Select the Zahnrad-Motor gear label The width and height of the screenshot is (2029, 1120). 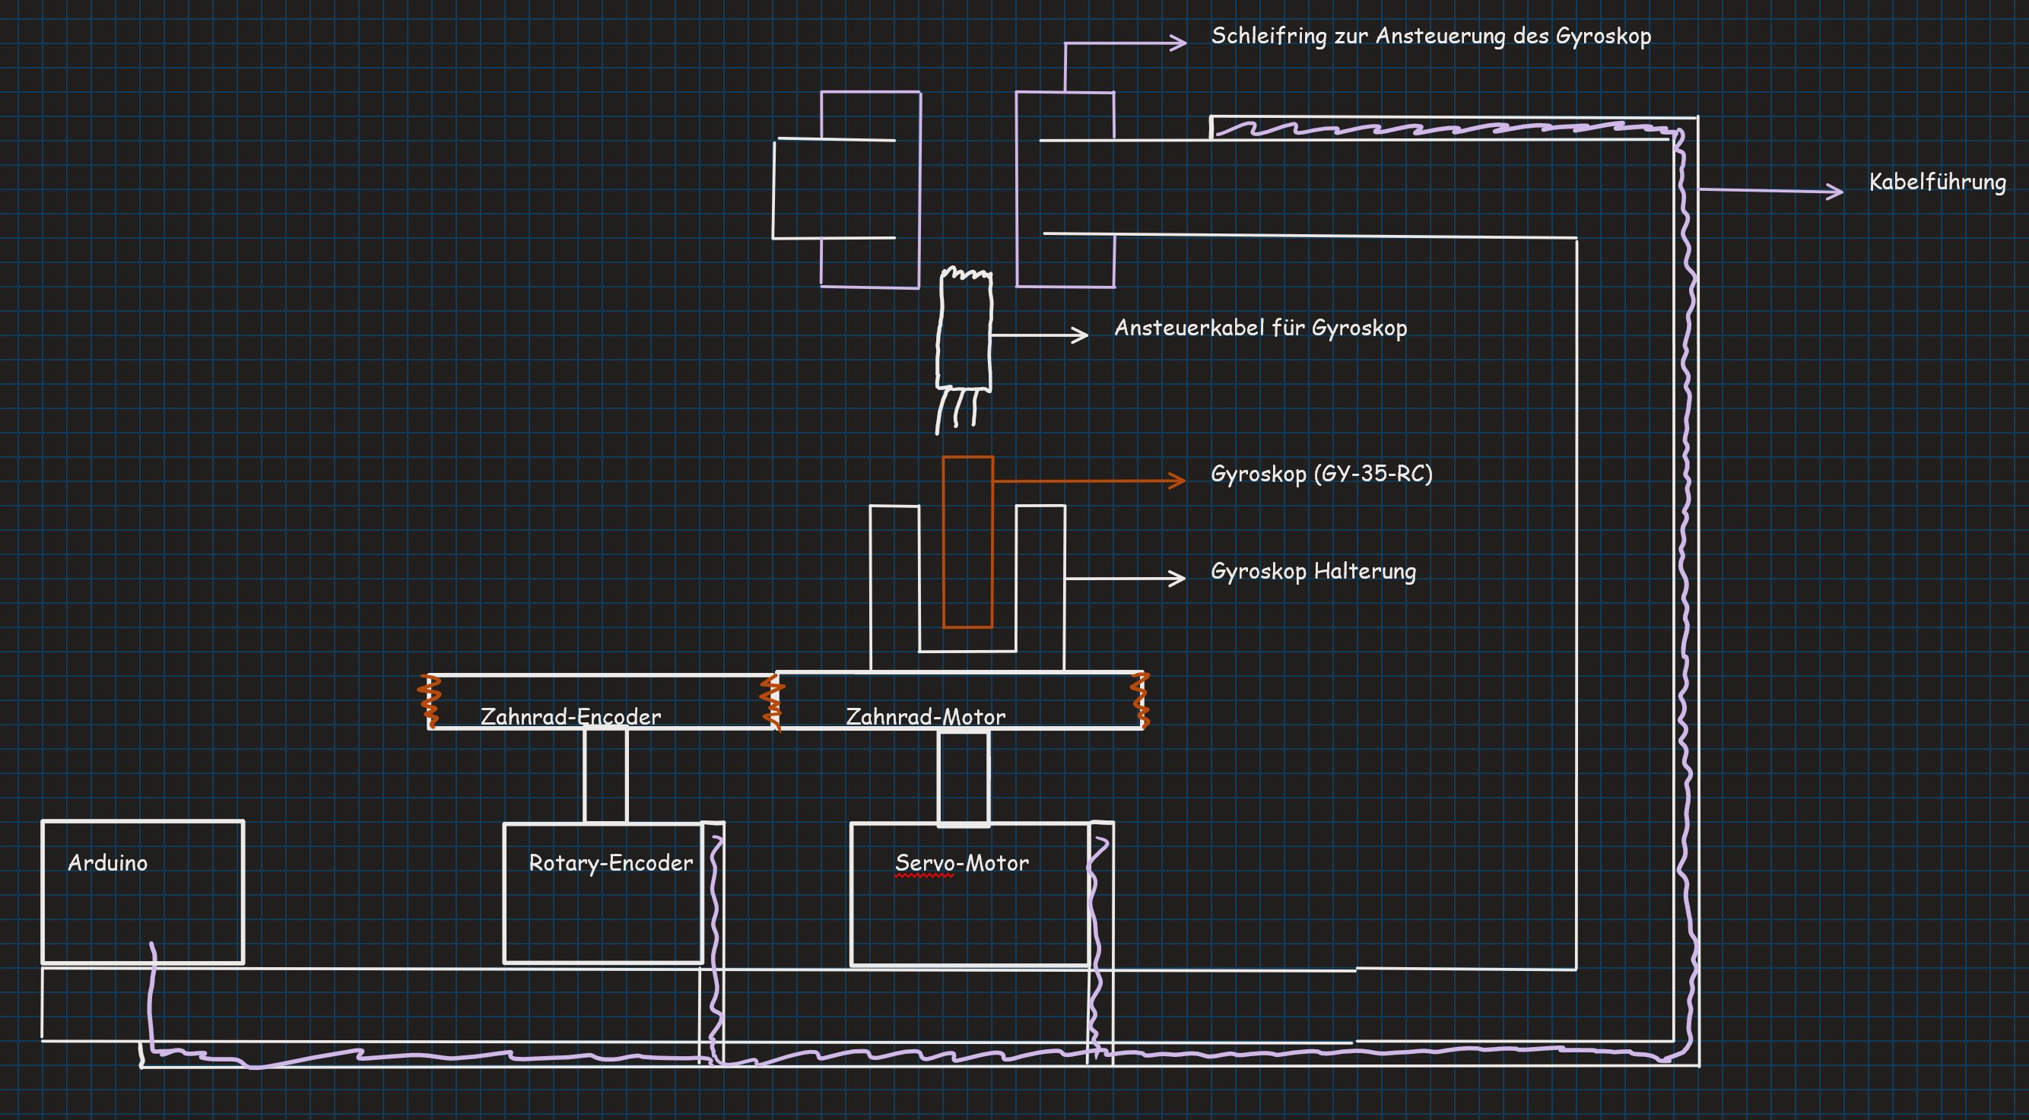click(x=926, y=716)
